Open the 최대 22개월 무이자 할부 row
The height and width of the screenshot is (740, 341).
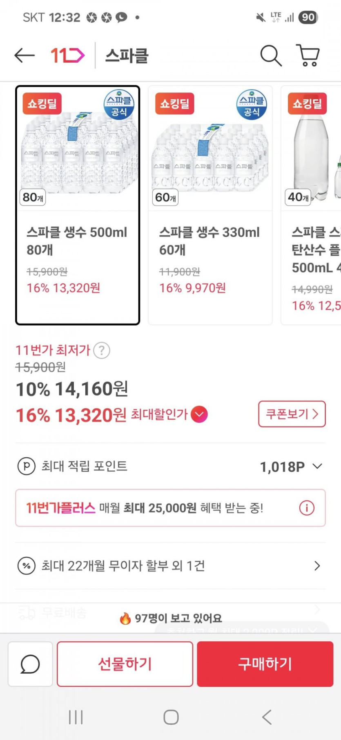click(170, 566)
